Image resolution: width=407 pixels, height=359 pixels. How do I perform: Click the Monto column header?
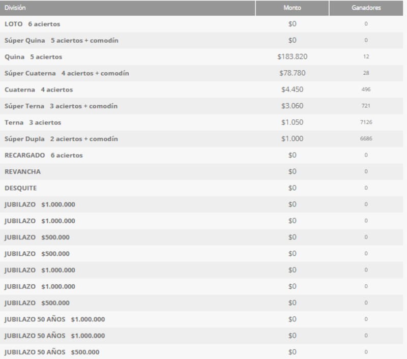[292, 8]
